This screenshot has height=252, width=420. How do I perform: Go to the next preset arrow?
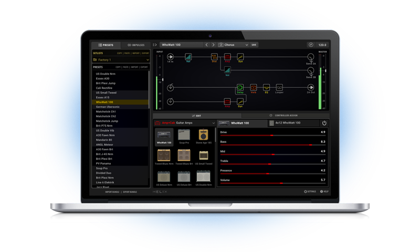[x=214, y=45]
